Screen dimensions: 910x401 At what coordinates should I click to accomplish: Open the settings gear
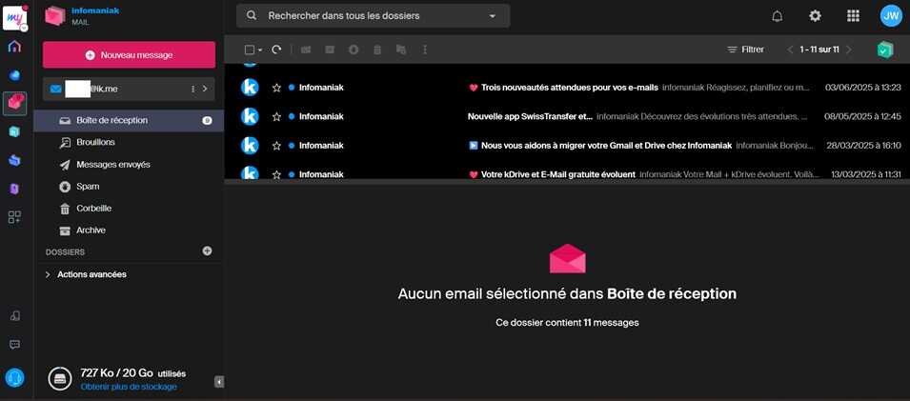tap(815, 15)
